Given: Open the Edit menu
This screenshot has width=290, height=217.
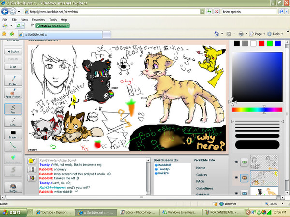Looking at the screenshot, I should coord(14,20).
